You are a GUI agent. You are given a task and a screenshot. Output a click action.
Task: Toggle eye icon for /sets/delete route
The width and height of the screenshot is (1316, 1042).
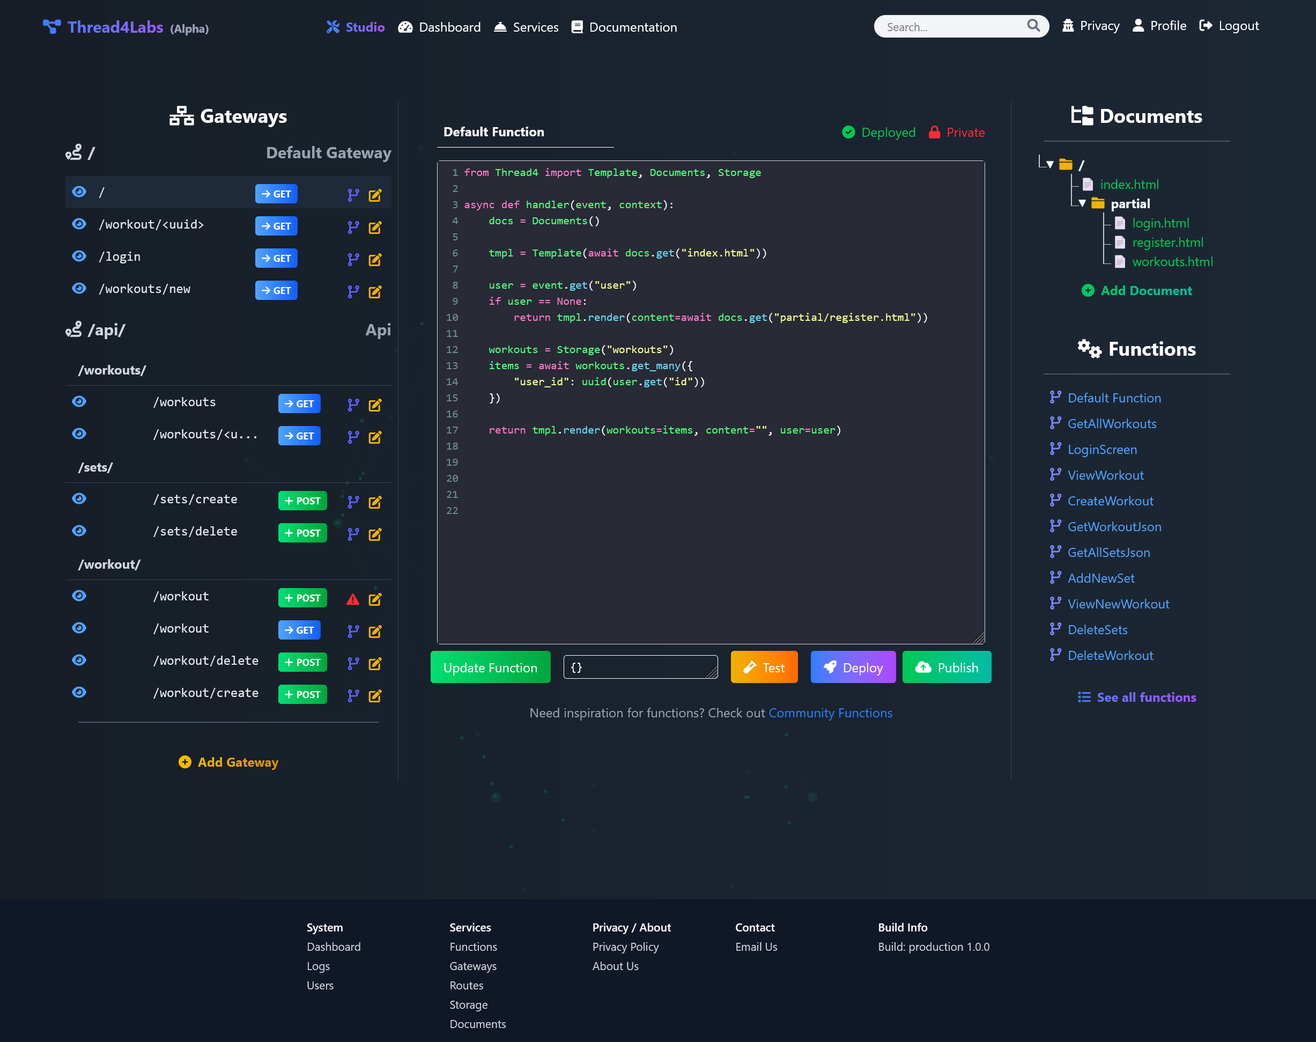coord(79,531)
